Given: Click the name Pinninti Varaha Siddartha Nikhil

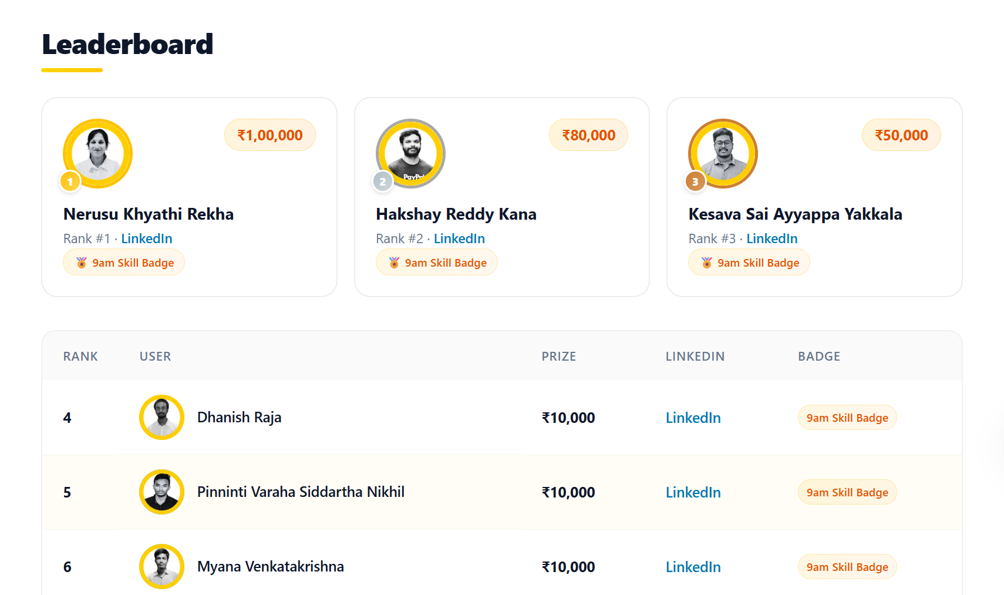Looking at the screenshot, I should coord(301,492).
